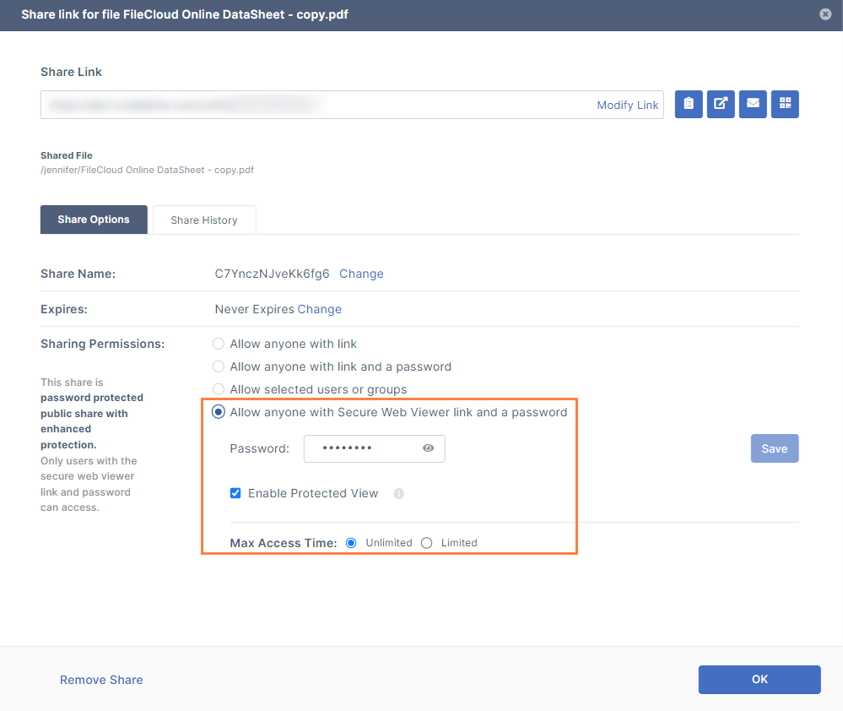The width and height of the screenshot is (843, 711).
Task: Click inside the Password input field
Action: click(361, 448)
